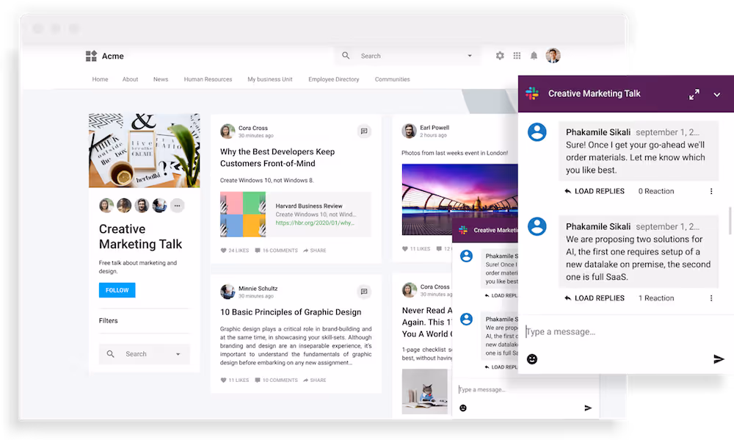Click the filter search magnifier icon

[x=111, y=354]
